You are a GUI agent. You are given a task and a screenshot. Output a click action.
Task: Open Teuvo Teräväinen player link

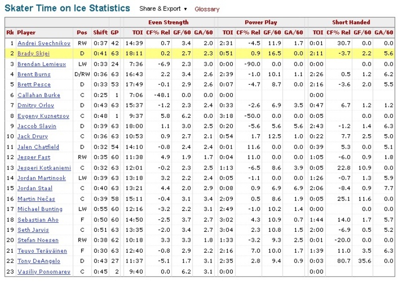42,251
